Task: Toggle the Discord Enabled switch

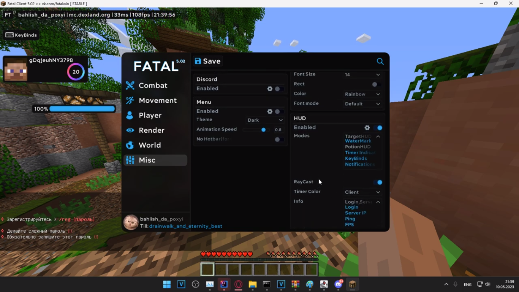Action: [279, 89]
